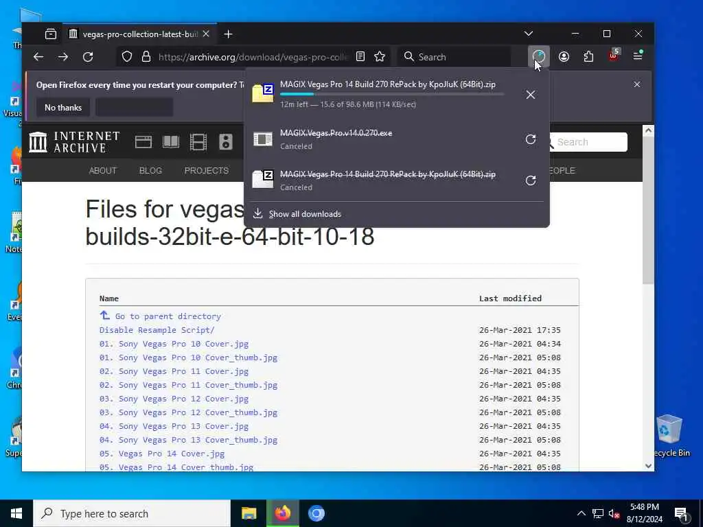Open 02. Sony Vegas Pro 11 Cover.jpg

point(174,371)
